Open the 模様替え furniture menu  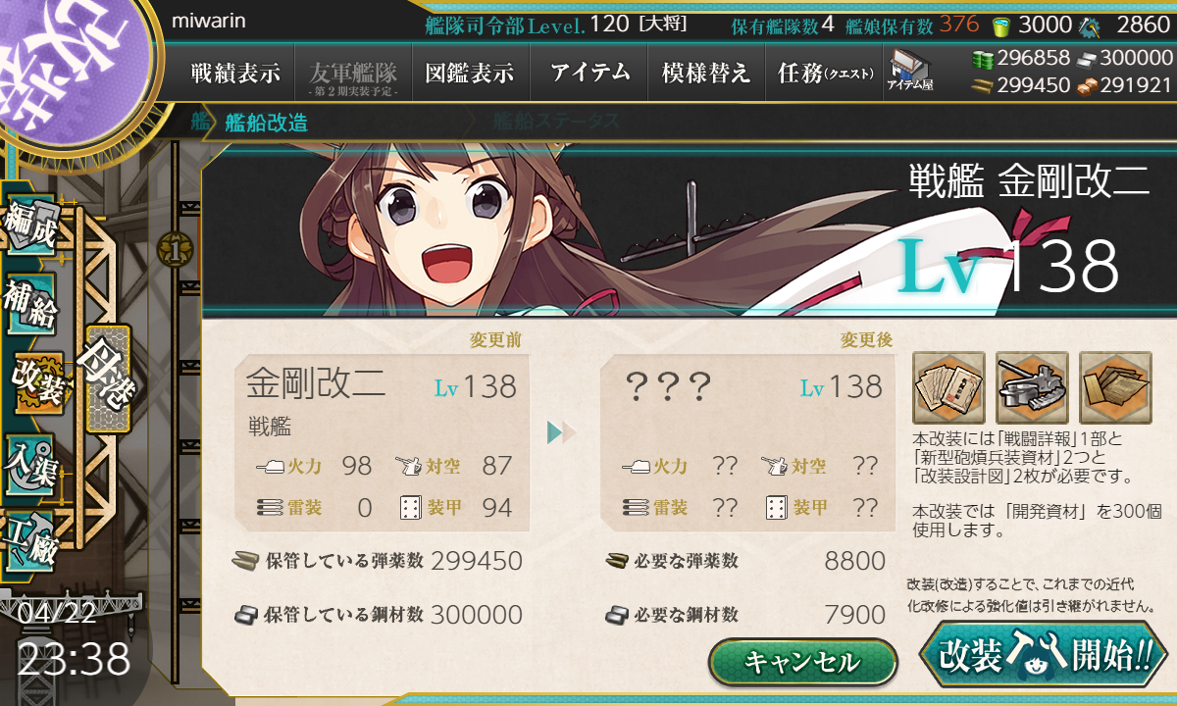point(706,73)
